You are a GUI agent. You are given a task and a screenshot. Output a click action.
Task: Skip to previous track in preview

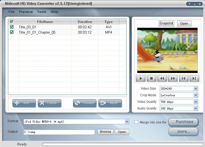click(184, 79)
